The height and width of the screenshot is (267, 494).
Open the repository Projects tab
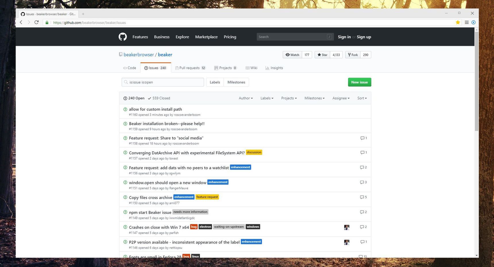pyautogui.click(x=225, y=68)
